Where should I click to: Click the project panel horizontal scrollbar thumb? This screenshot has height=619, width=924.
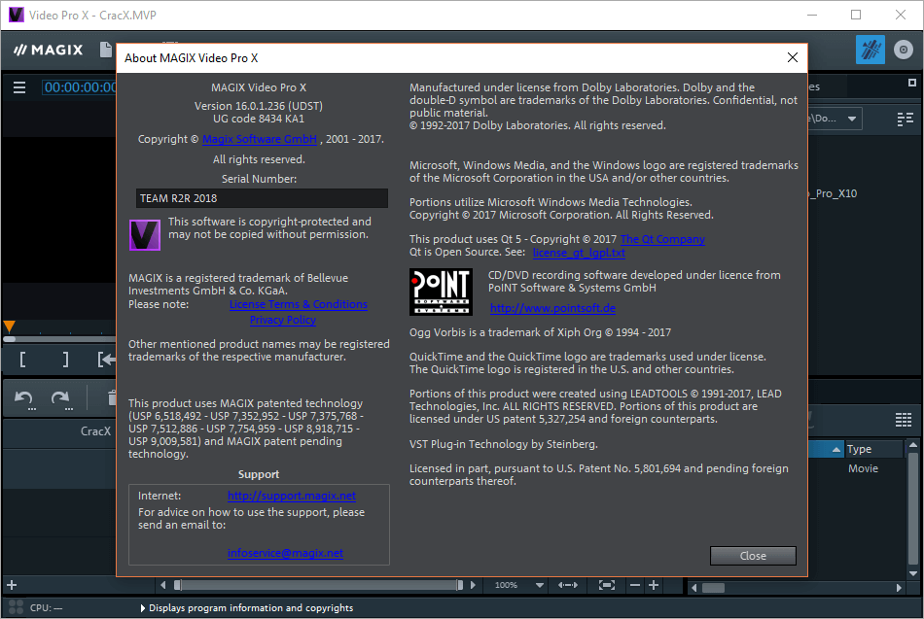(713, 587)
